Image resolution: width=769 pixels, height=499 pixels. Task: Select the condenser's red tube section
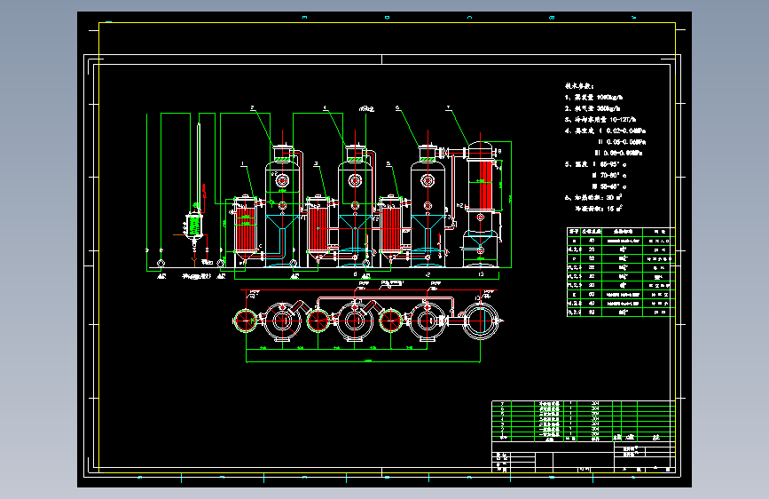[x=484, y=184]
